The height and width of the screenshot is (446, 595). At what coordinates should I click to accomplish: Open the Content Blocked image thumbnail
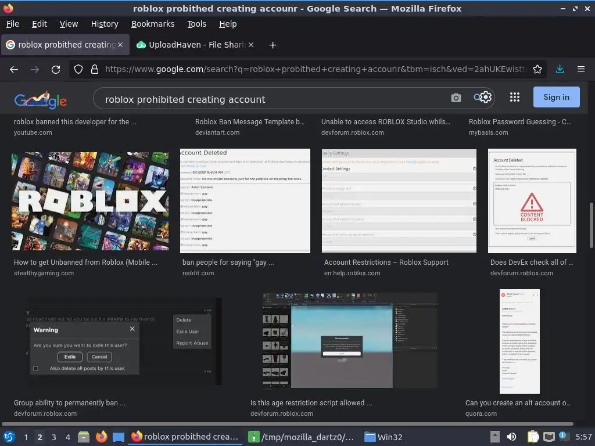532,200
